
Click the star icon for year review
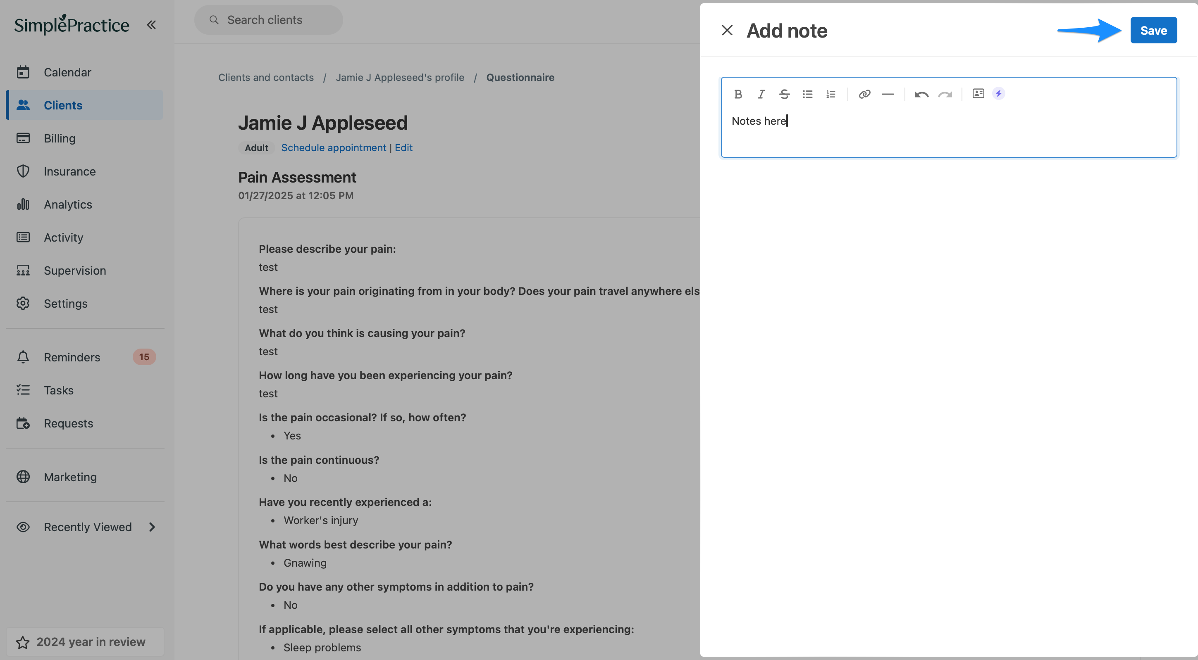(23, 642)
